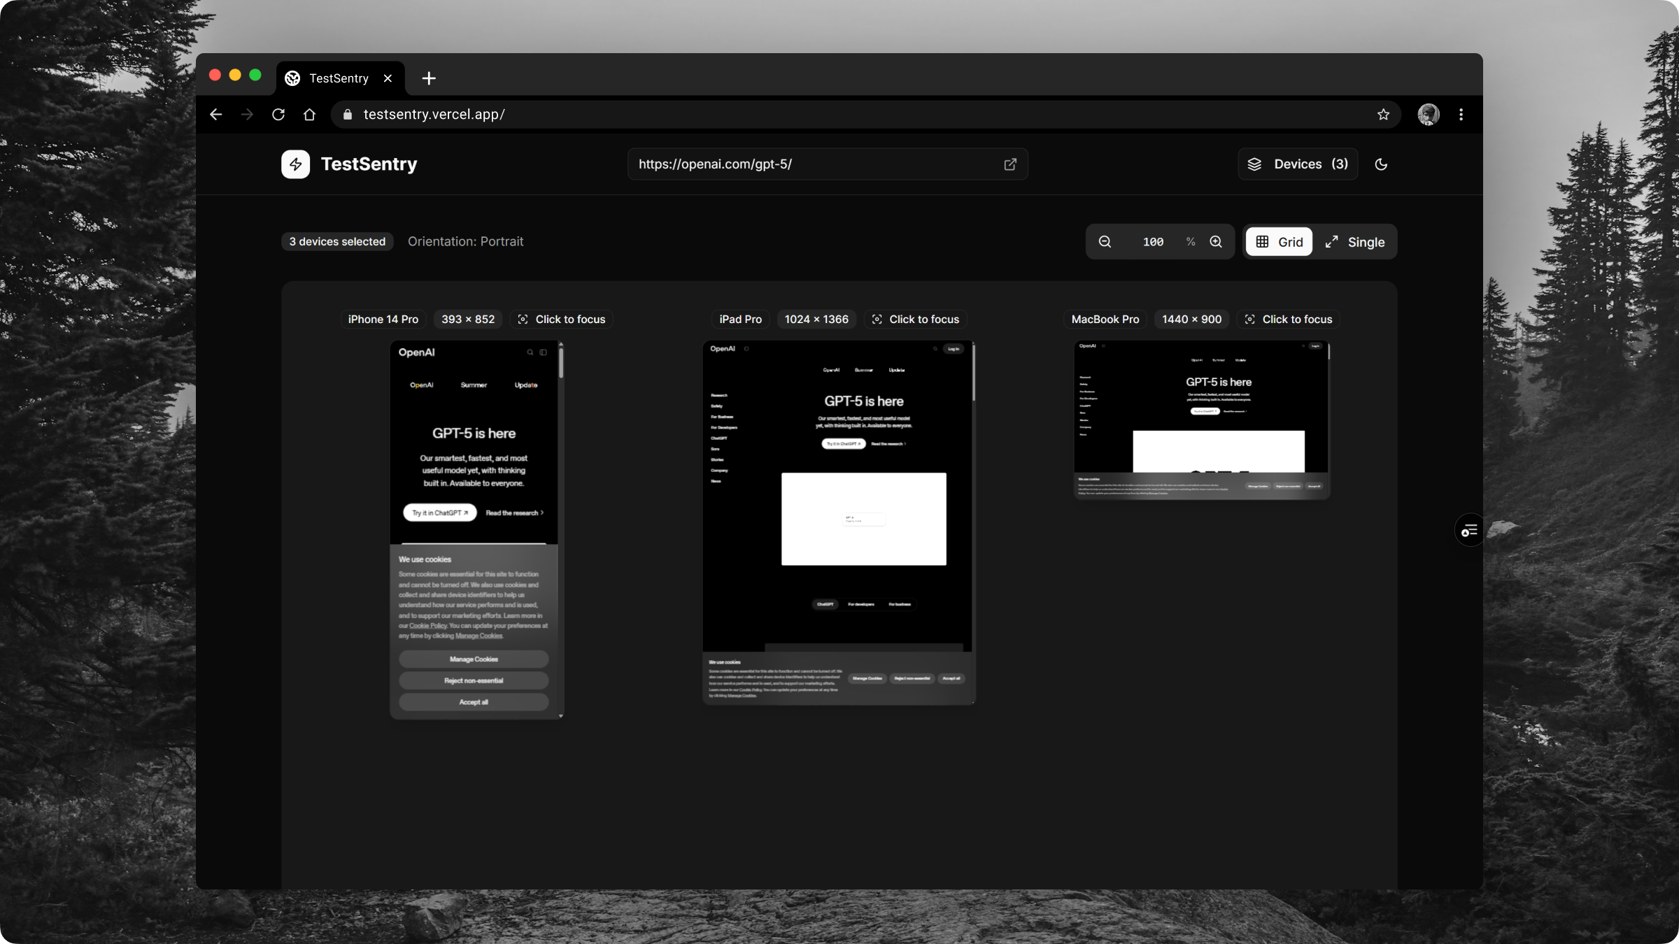This screenshot has width=1679, height=944.
Task: Switch to Grid view mode
Action: pyautogui.click(x=1279, y=242)
